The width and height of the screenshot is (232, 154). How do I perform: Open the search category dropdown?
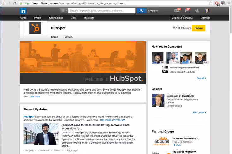coord(64,11)
